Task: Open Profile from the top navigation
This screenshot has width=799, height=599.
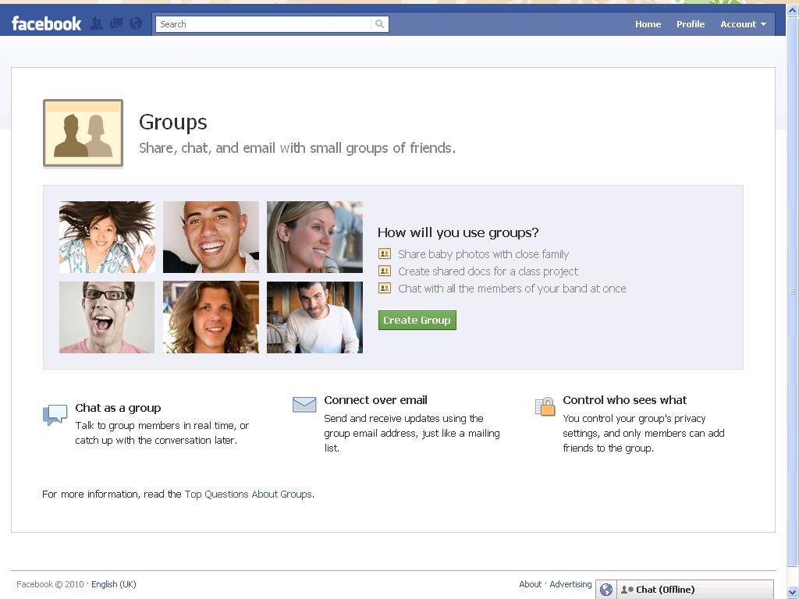Action: point(691,24)
